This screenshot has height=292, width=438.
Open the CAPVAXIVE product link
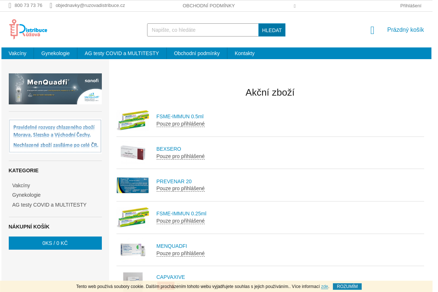click(171, 277)
